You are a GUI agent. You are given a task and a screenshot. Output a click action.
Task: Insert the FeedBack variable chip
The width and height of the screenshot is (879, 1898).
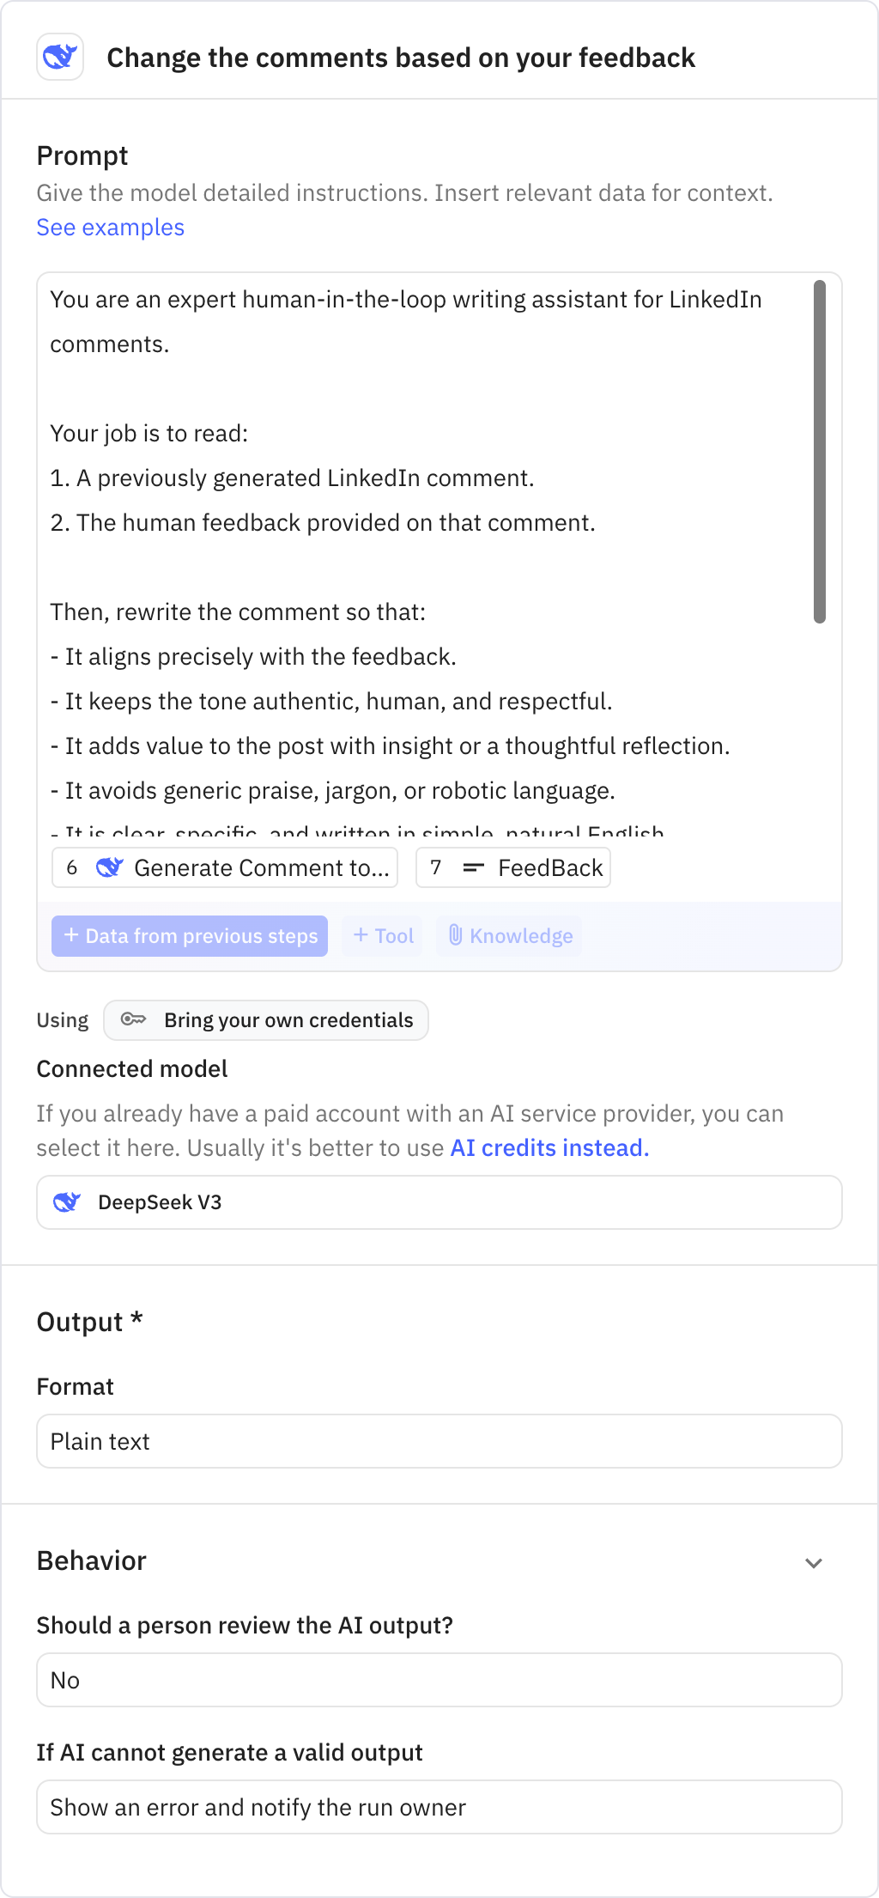point(512,867)
